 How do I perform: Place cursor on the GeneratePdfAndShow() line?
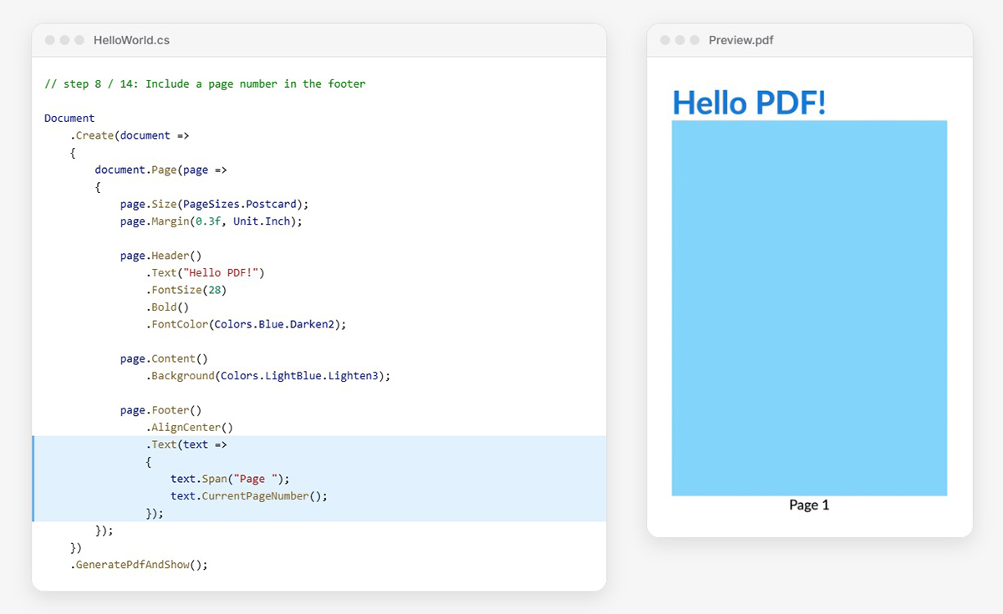click(139, 565)
